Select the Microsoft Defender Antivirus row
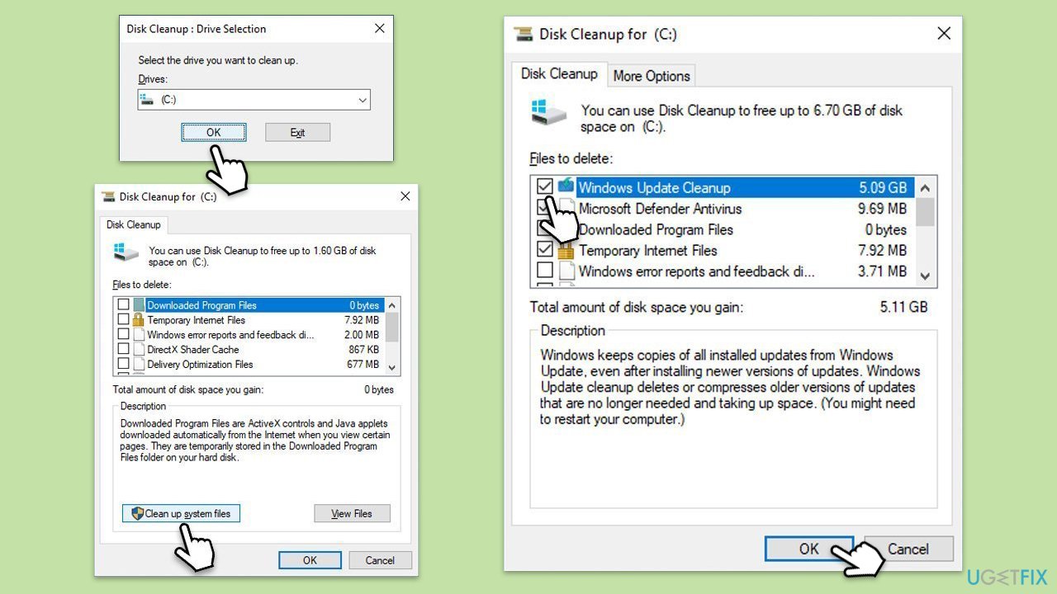The height and width of the screenshot is (594, 1057). [x=723, y=209]
